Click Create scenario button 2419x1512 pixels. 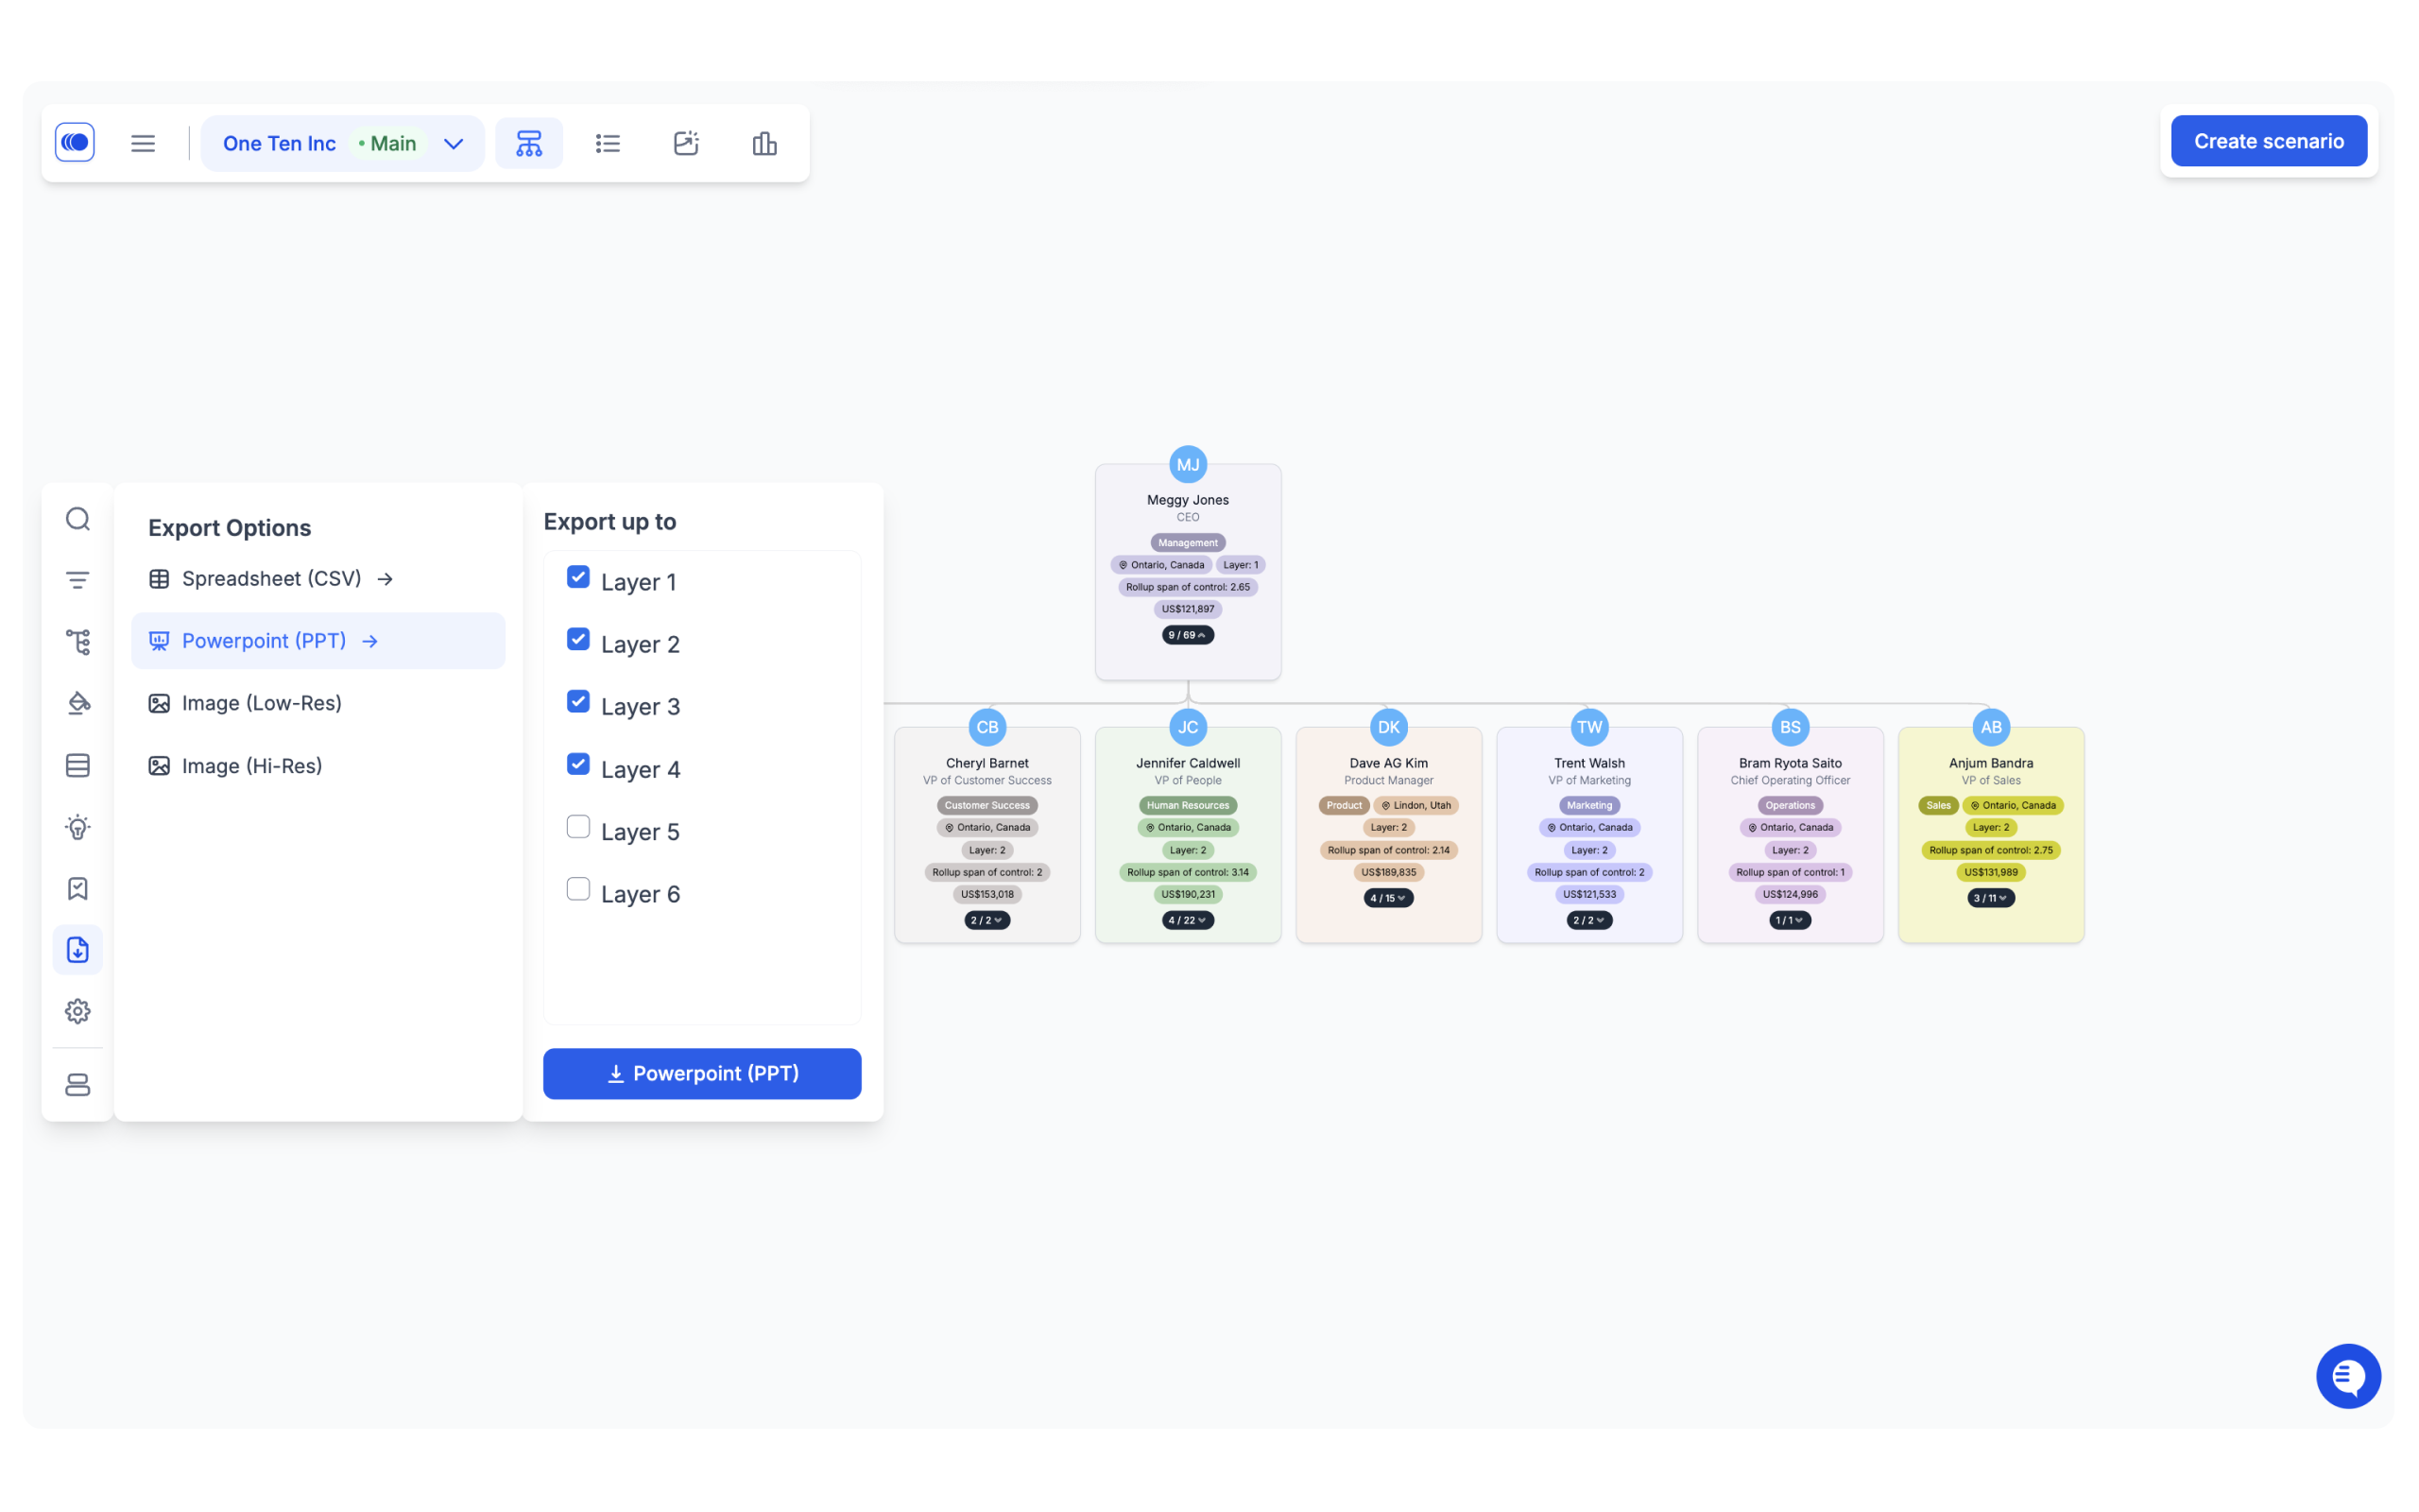[2268, 139]
